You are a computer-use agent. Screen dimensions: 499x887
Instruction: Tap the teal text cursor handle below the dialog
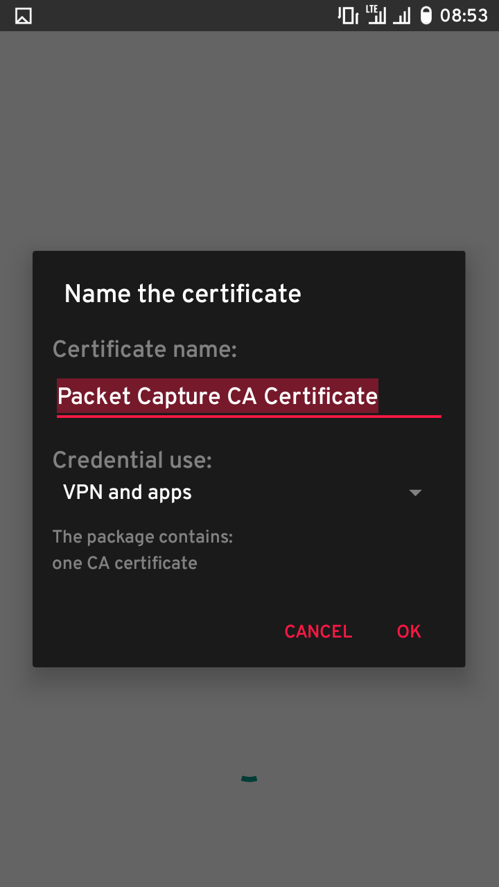(x=249, y=778)
